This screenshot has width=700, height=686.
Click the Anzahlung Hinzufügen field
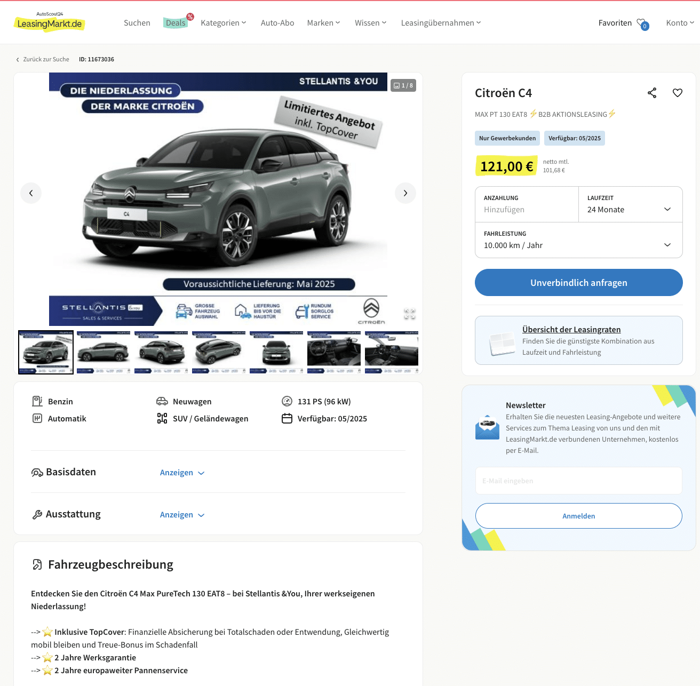point(527,204)
